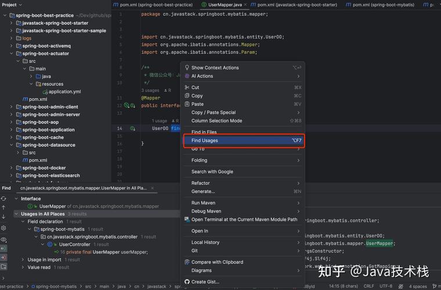Toggle group by module button

pos(3,266)
